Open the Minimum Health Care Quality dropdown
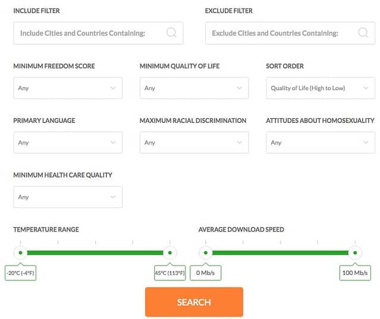This screenshot has width=380, height=319. coord(68,197)
